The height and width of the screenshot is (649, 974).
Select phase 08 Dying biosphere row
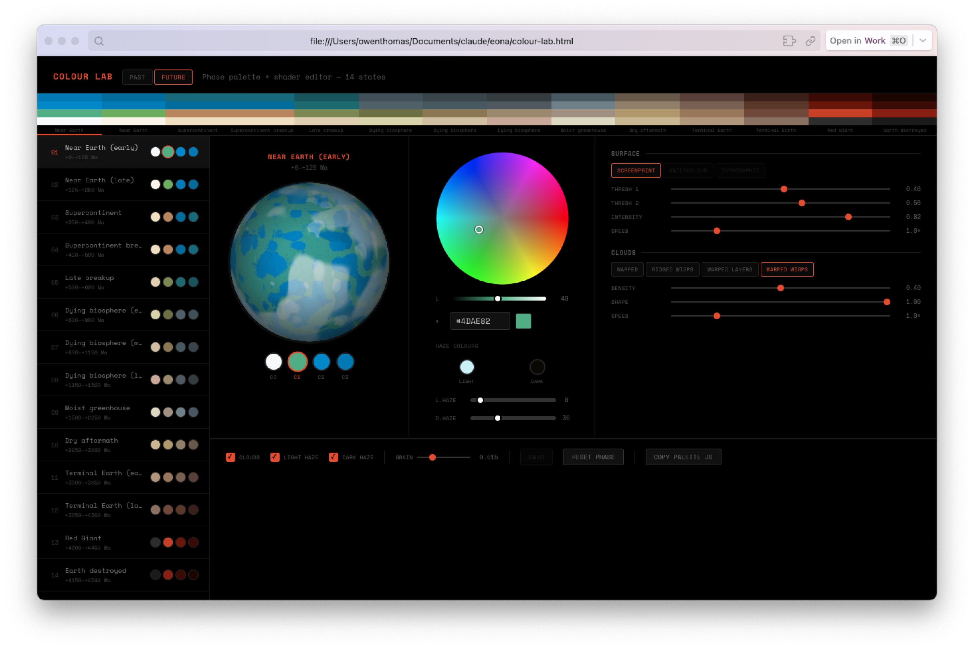(x=123, y=380)
